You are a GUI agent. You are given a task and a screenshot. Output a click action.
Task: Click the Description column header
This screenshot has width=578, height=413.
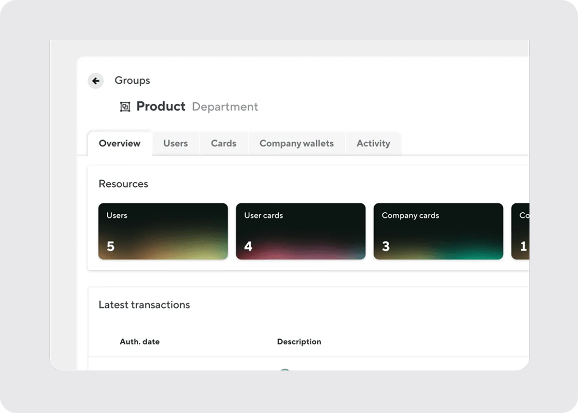click(299, 342)
